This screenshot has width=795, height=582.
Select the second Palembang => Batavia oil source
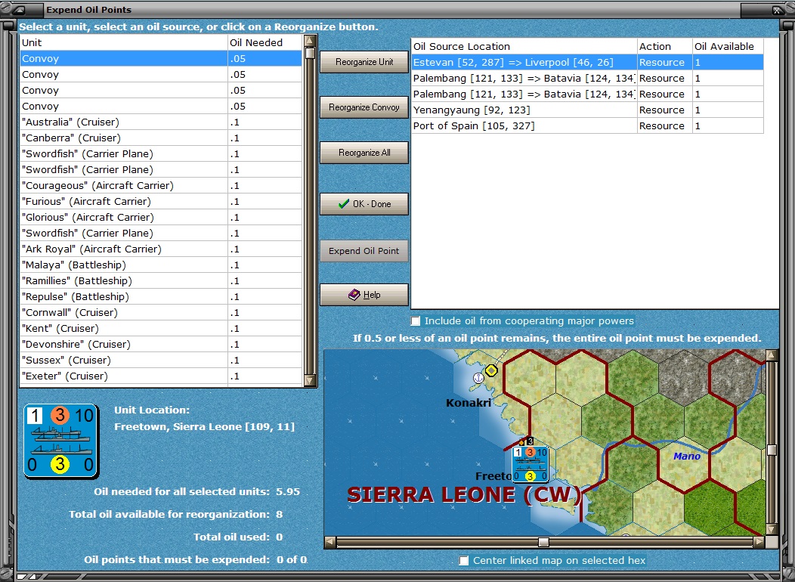click(x=588, y=94)
